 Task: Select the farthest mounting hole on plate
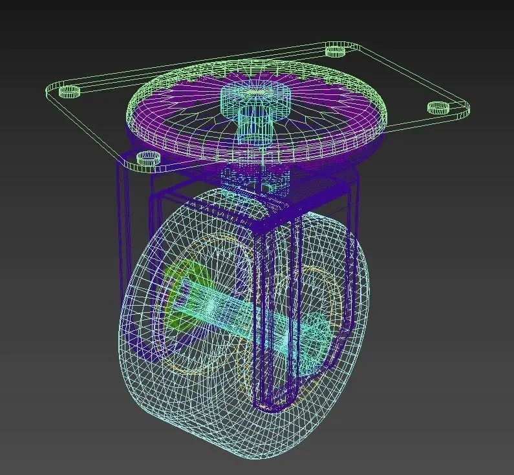click(x=336, y=51)
